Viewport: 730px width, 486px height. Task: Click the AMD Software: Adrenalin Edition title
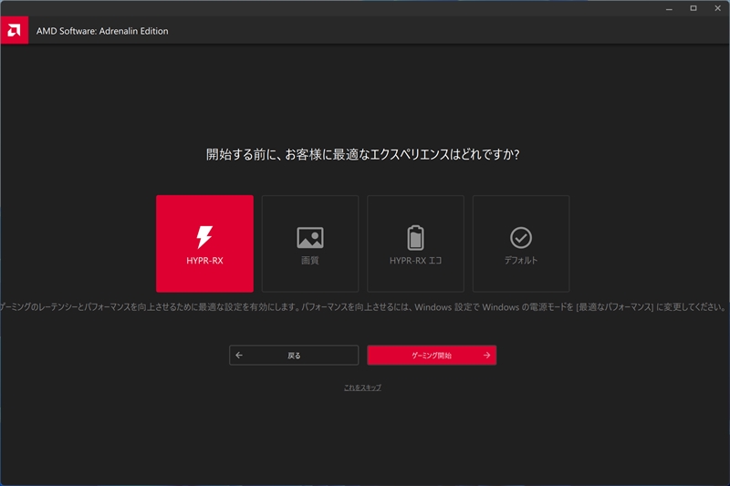pos(102,31)
